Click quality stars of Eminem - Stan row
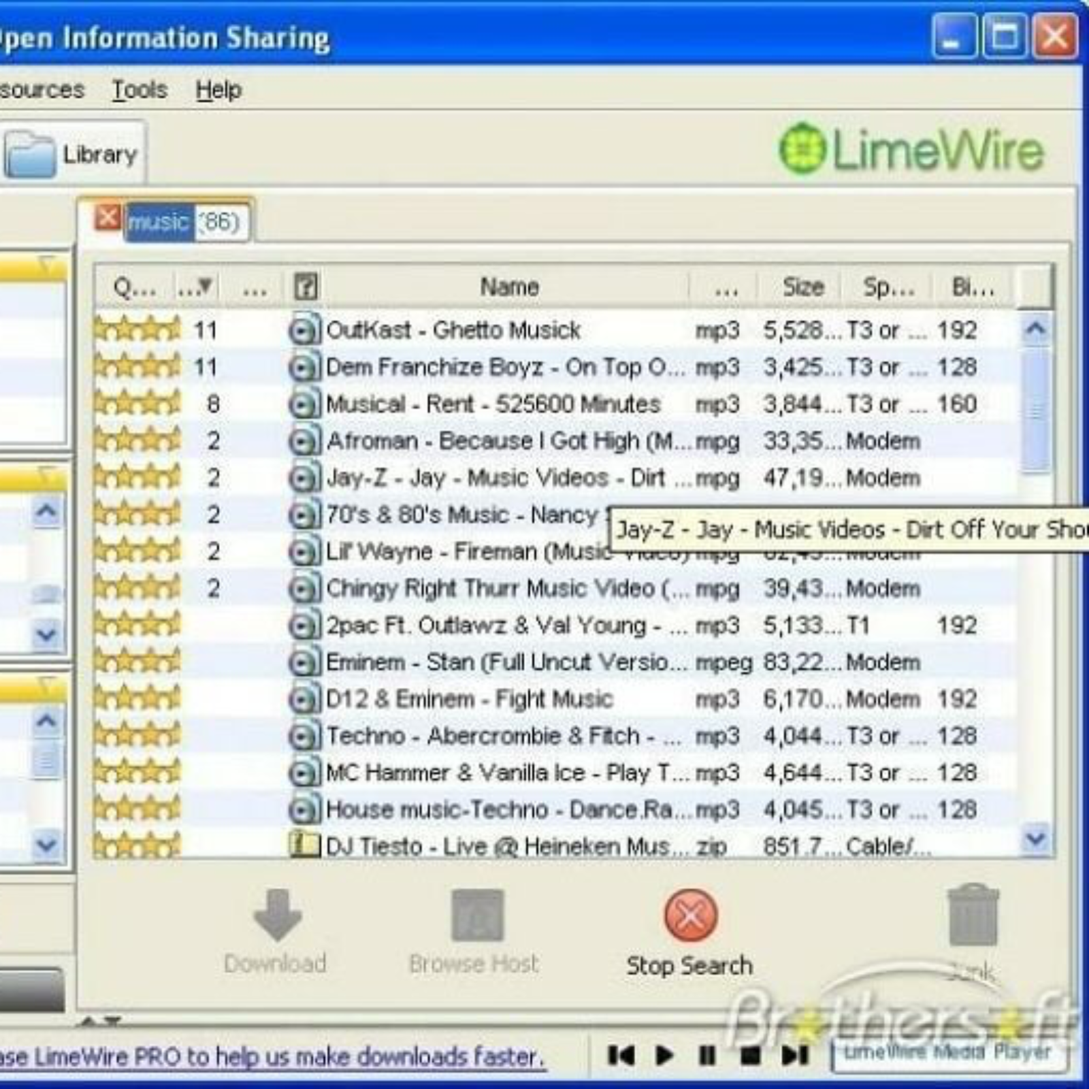 pos(137,660)
